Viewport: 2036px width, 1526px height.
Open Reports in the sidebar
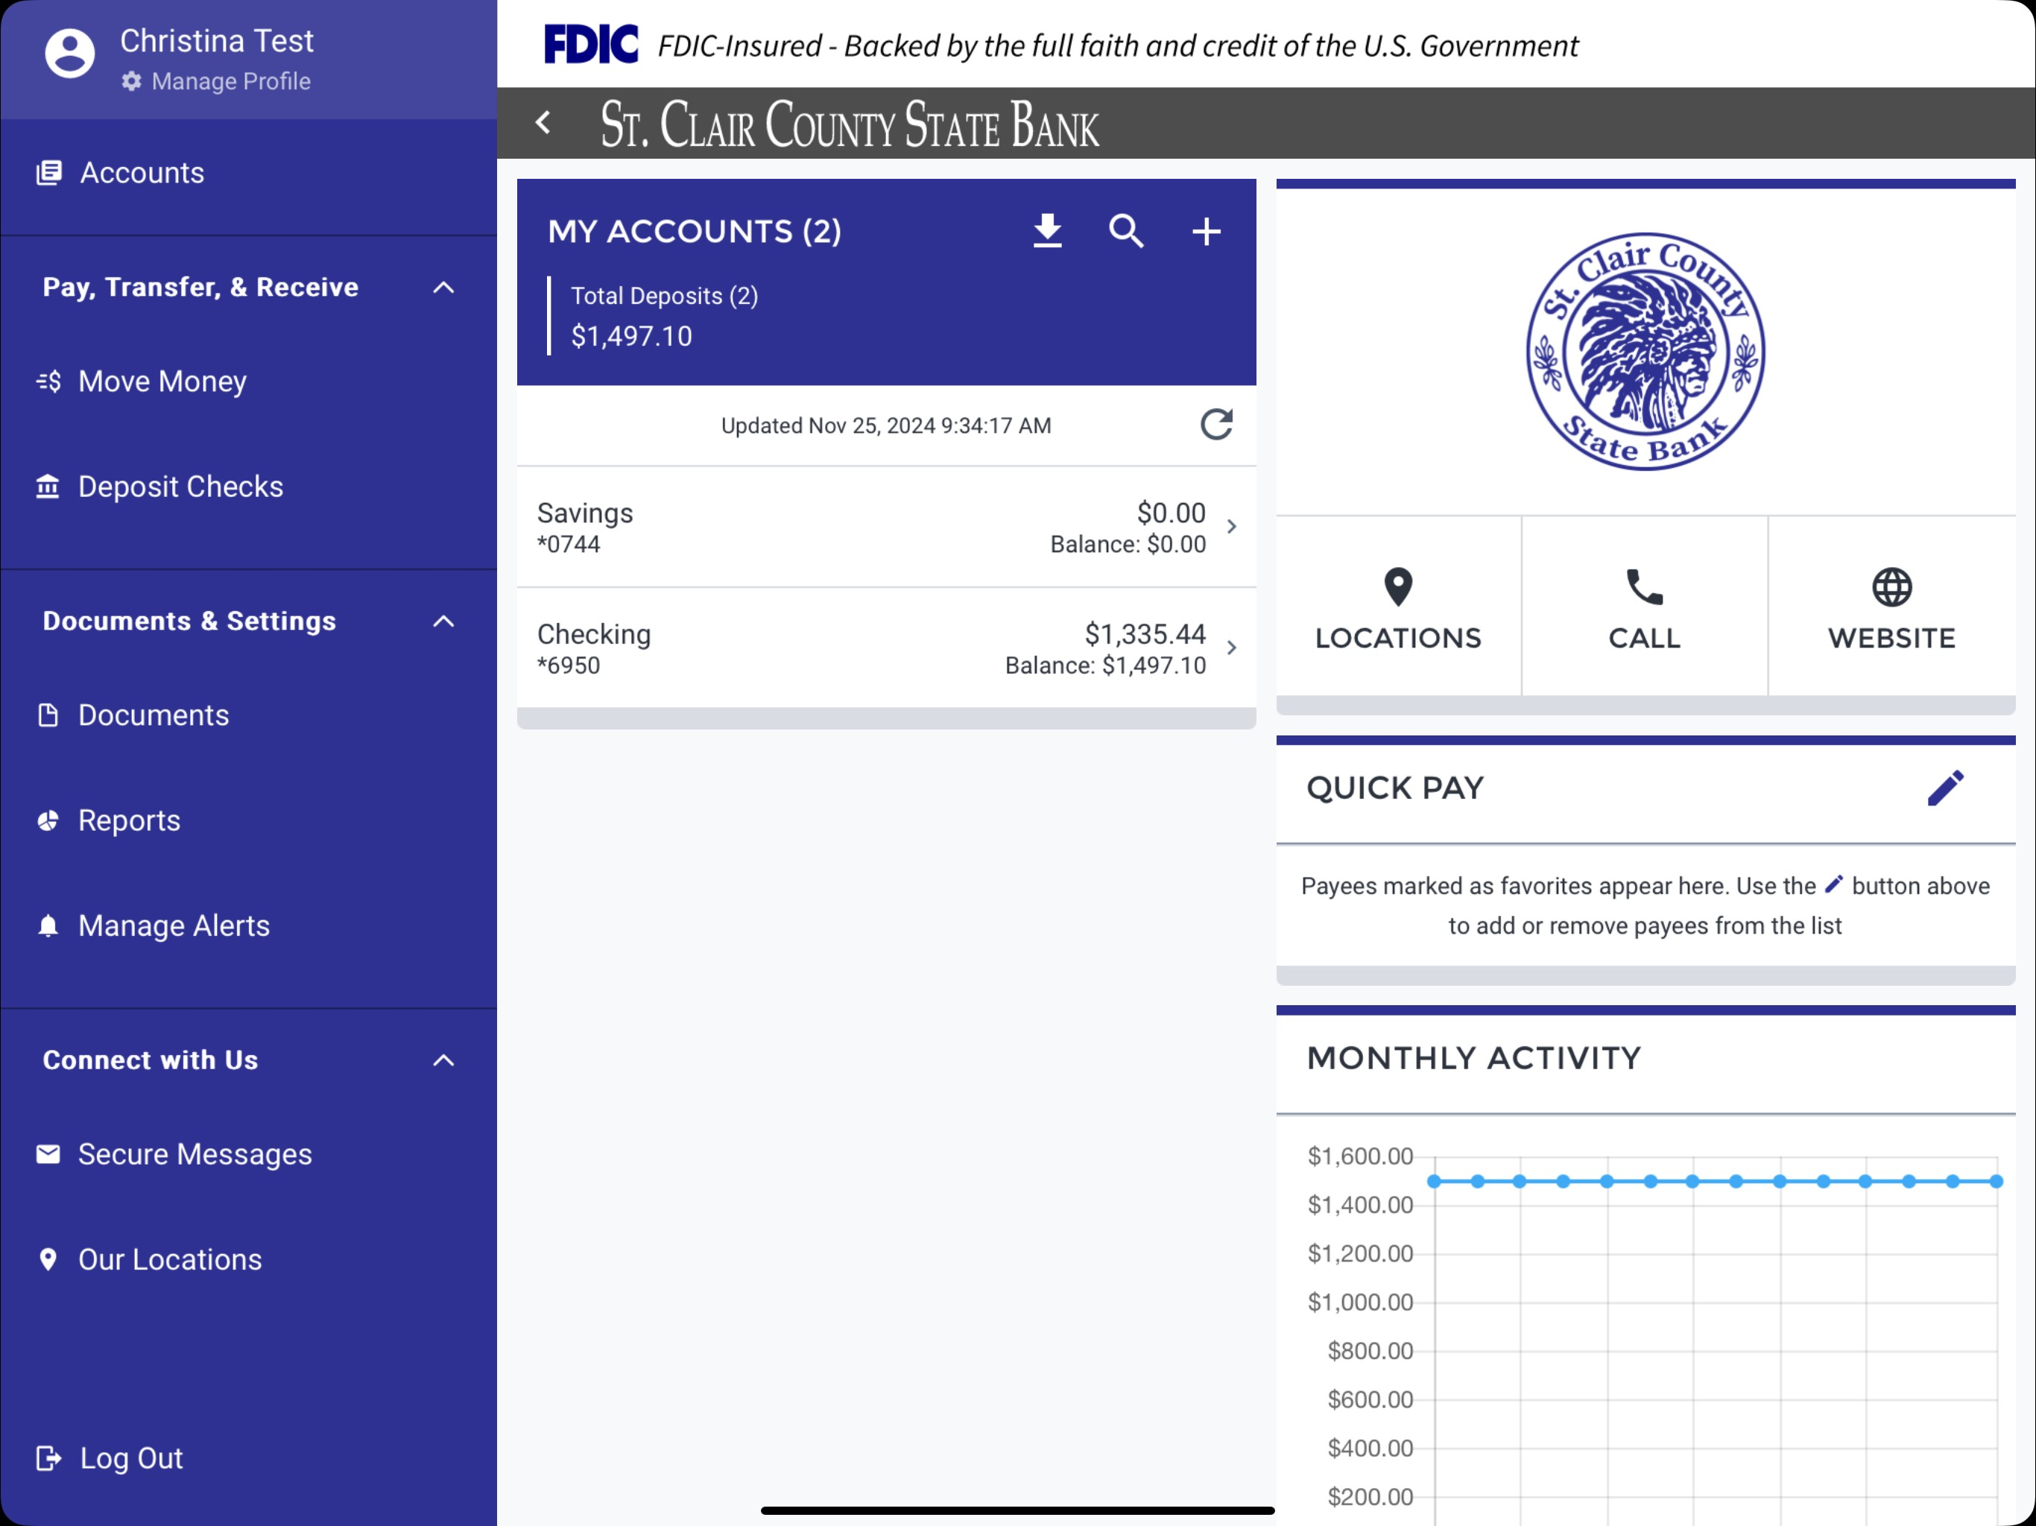tap(248, 820)
